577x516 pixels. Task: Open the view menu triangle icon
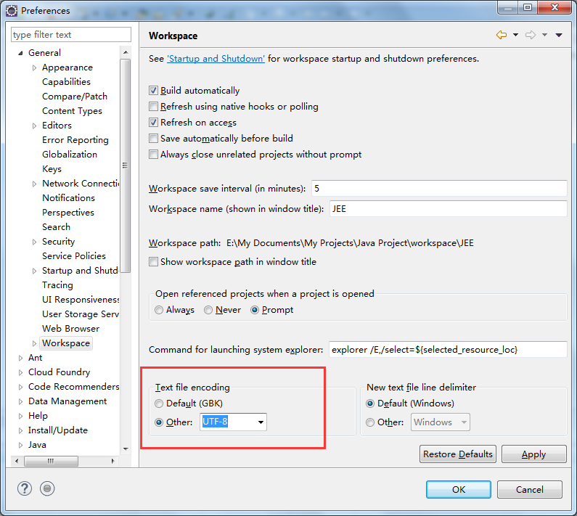(x=559, y=36)
